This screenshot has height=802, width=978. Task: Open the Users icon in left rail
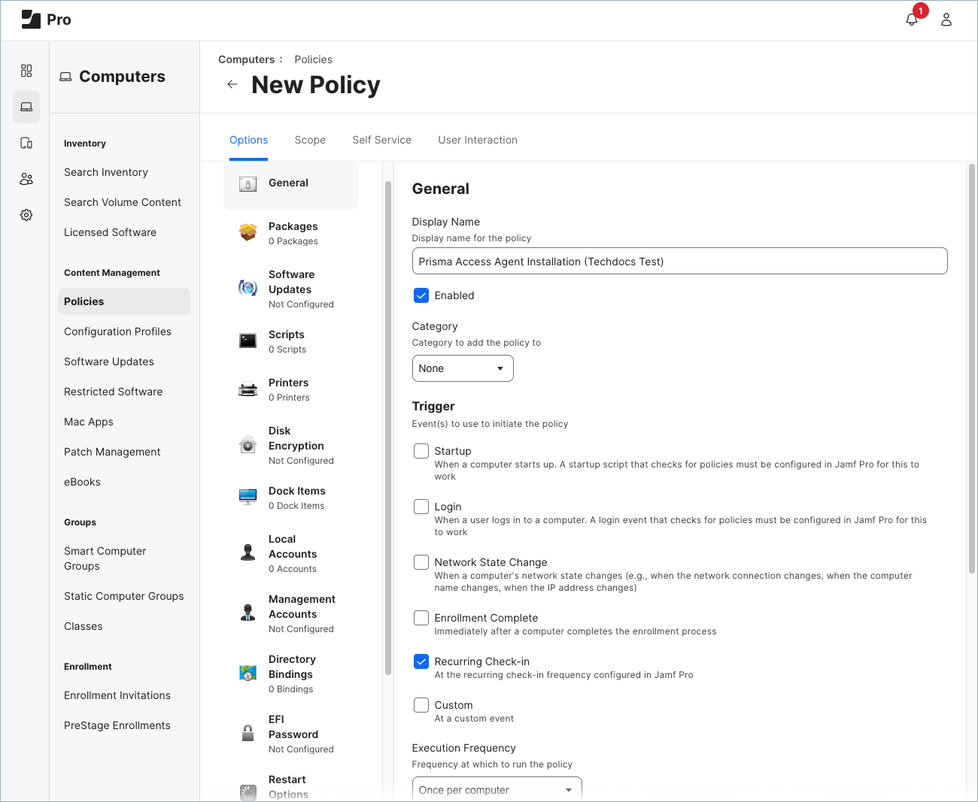click(26, 179)
